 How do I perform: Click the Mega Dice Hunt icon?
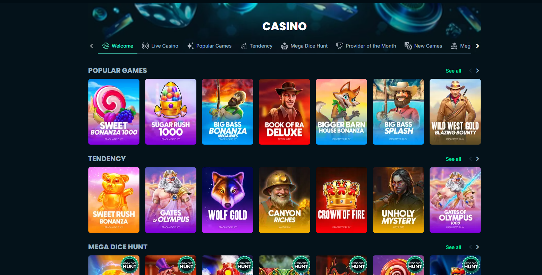click(x=285, y=46)
